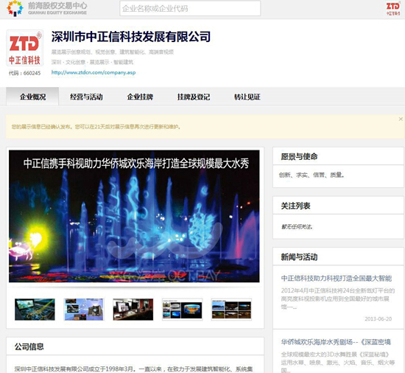Open the ZTD account icon at top right

coord(393,8)
